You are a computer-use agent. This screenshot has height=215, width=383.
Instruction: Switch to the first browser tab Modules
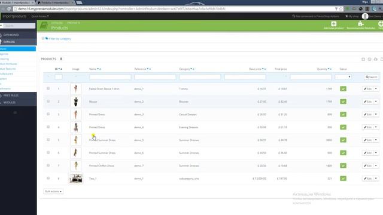tap(17, 2)
